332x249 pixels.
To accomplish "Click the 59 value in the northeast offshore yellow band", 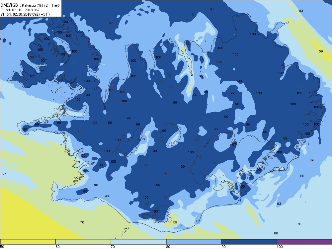I will coord(321,51).
